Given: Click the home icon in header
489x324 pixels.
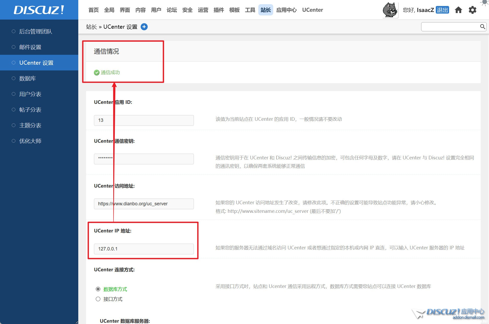Looking at the screenshot, I should [x=458, y=10].
